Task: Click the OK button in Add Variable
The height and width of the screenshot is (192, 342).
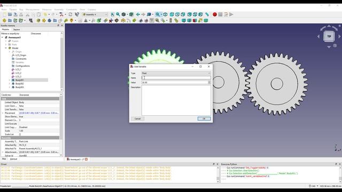Action: [x=204, y=118]
